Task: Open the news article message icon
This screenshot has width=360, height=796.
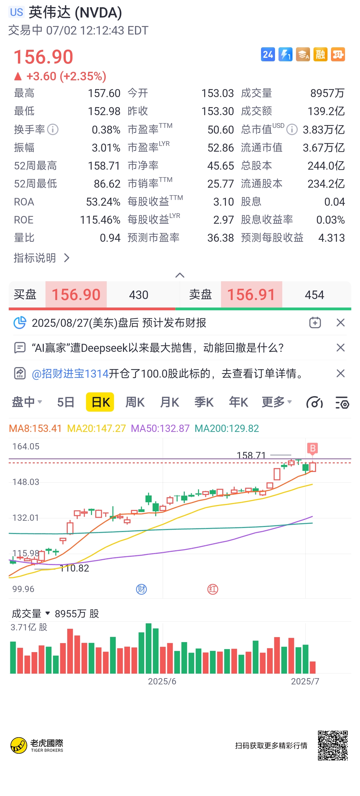Action: pos(20,348)
